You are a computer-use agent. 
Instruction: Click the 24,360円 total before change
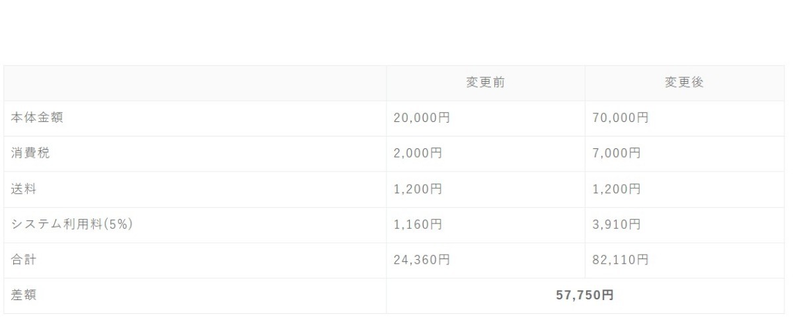click(421, 260)
